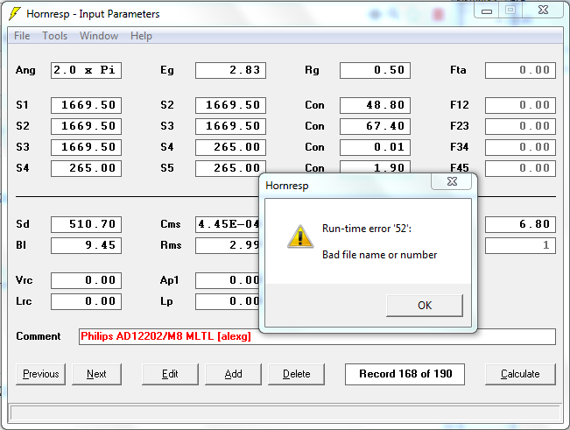Screen dimensions: 570x430
Task: Click the F12 input field
Action: 520,105
